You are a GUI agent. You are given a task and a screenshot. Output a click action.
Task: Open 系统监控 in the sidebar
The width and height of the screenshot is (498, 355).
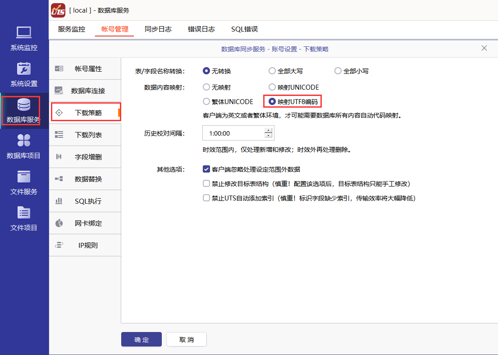click(24, 39)
